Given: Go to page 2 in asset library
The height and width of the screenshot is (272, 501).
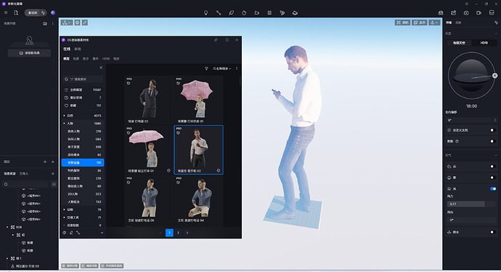Looking at the screenshot, I should point(179,233).
